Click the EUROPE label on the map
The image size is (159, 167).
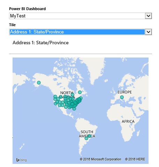pyautogui.click(x=124, y=92)
